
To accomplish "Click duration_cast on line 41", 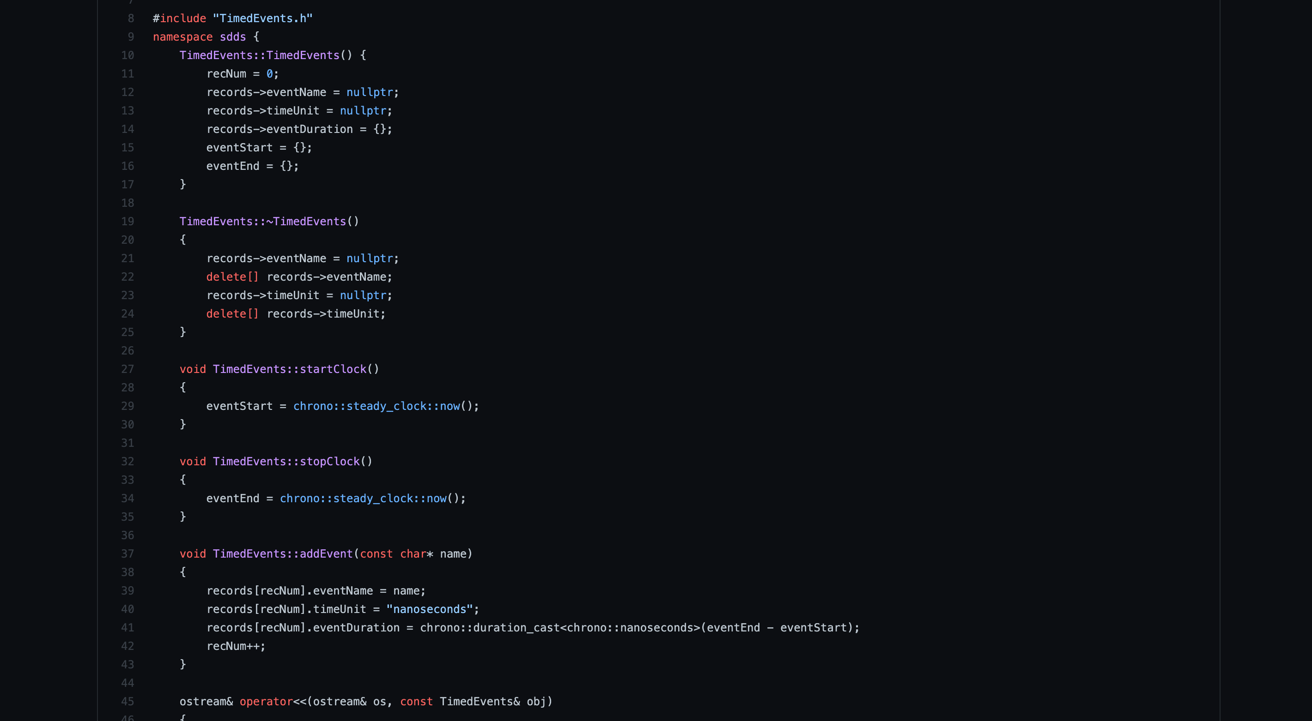I will 516,627.
